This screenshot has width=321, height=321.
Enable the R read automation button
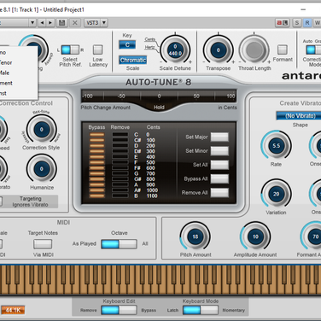pyautogui.click(x=307, y=23)
